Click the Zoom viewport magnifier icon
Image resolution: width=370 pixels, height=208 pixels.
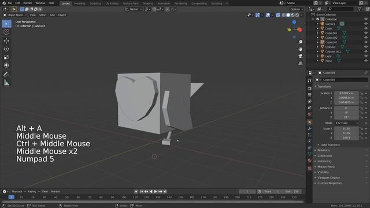tap(301, 42)
